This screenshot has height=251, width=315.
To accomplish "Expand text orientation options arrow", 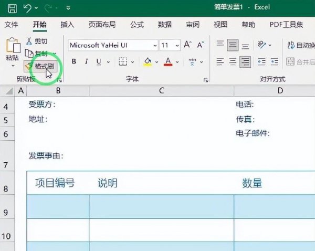I will click(270, 45).
